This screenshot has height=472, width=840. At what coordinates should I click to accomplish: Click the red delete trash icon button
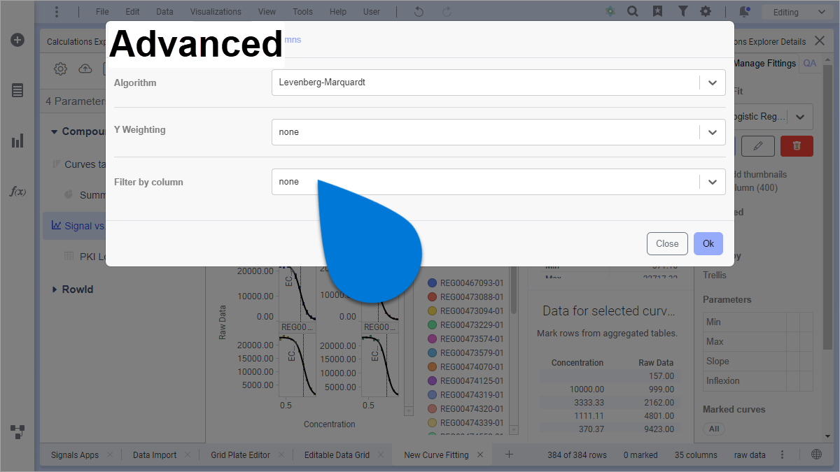click(x=797, y=145)
